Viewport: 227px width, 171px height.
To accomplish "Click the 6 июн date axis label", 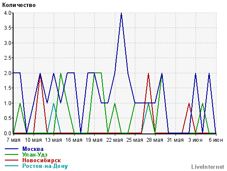I will click(x=216, y=140).
